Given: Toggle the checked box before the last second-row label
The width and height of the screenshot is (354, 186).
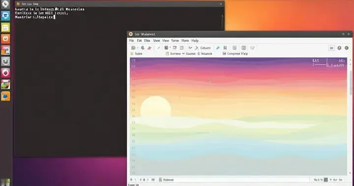Looking at the screenshot, I should [224, 54].
